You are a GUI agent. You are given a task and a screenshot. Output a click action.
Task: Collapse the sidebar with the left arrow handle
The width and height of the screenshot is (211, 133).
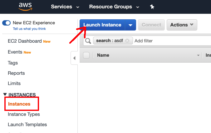tap(74, 58)
